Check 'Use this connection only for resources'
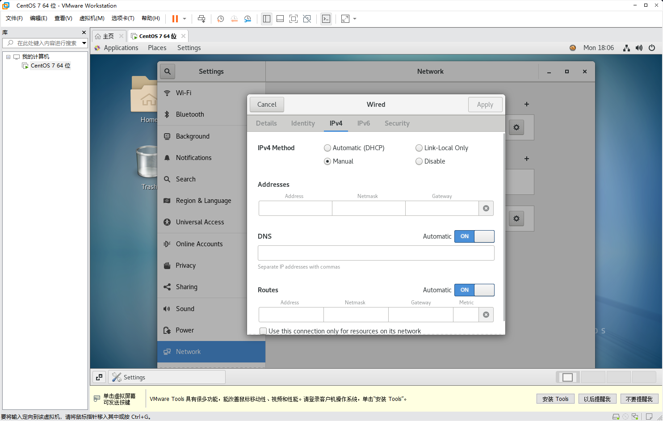This screenshot has height=421, width=663. pyautogui.click(x=264, y=331)
